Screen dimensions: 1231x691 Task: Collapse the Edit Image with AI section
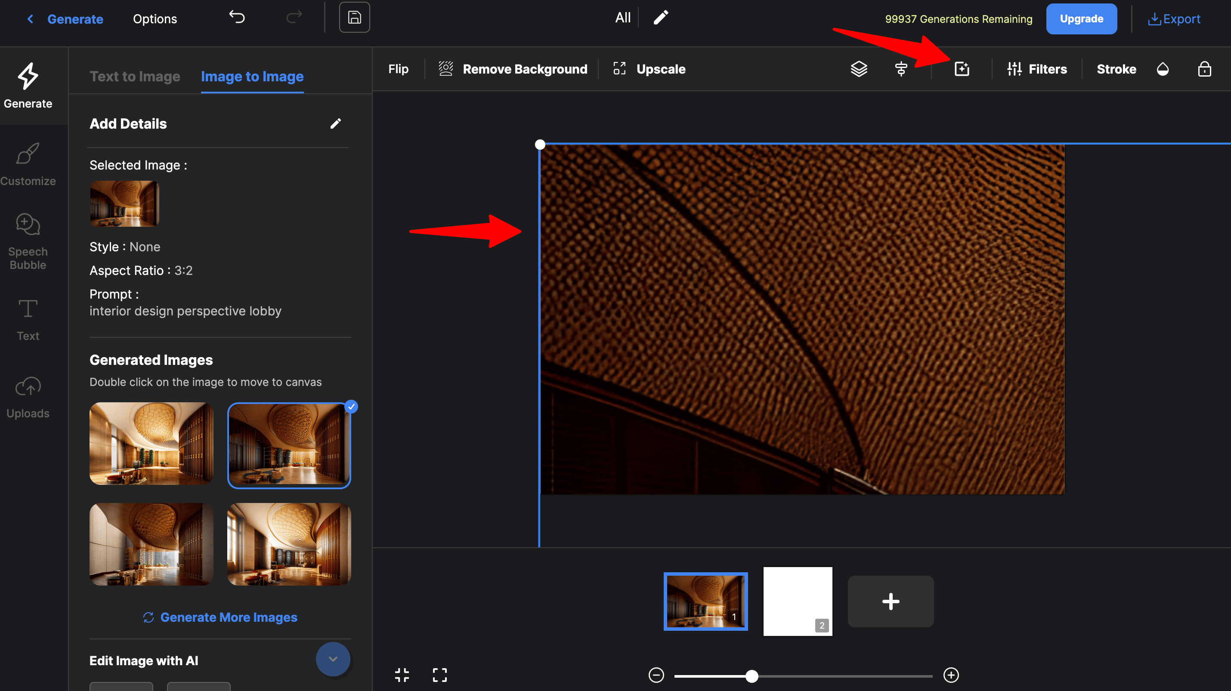pyautogui.click(x=333, y=659)
